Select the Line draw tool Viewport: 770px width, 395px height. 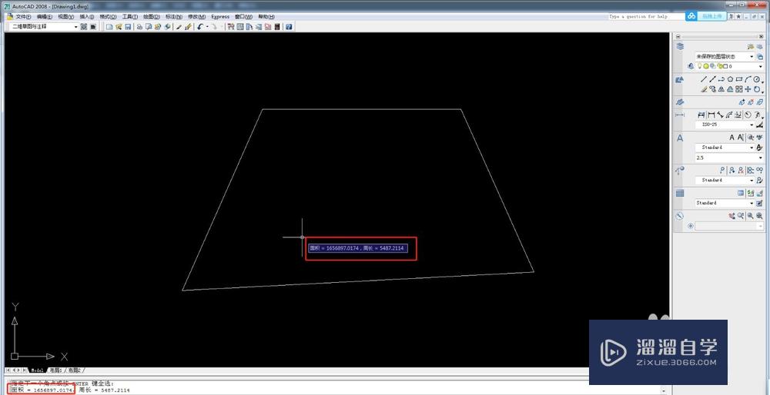point(703,79)
